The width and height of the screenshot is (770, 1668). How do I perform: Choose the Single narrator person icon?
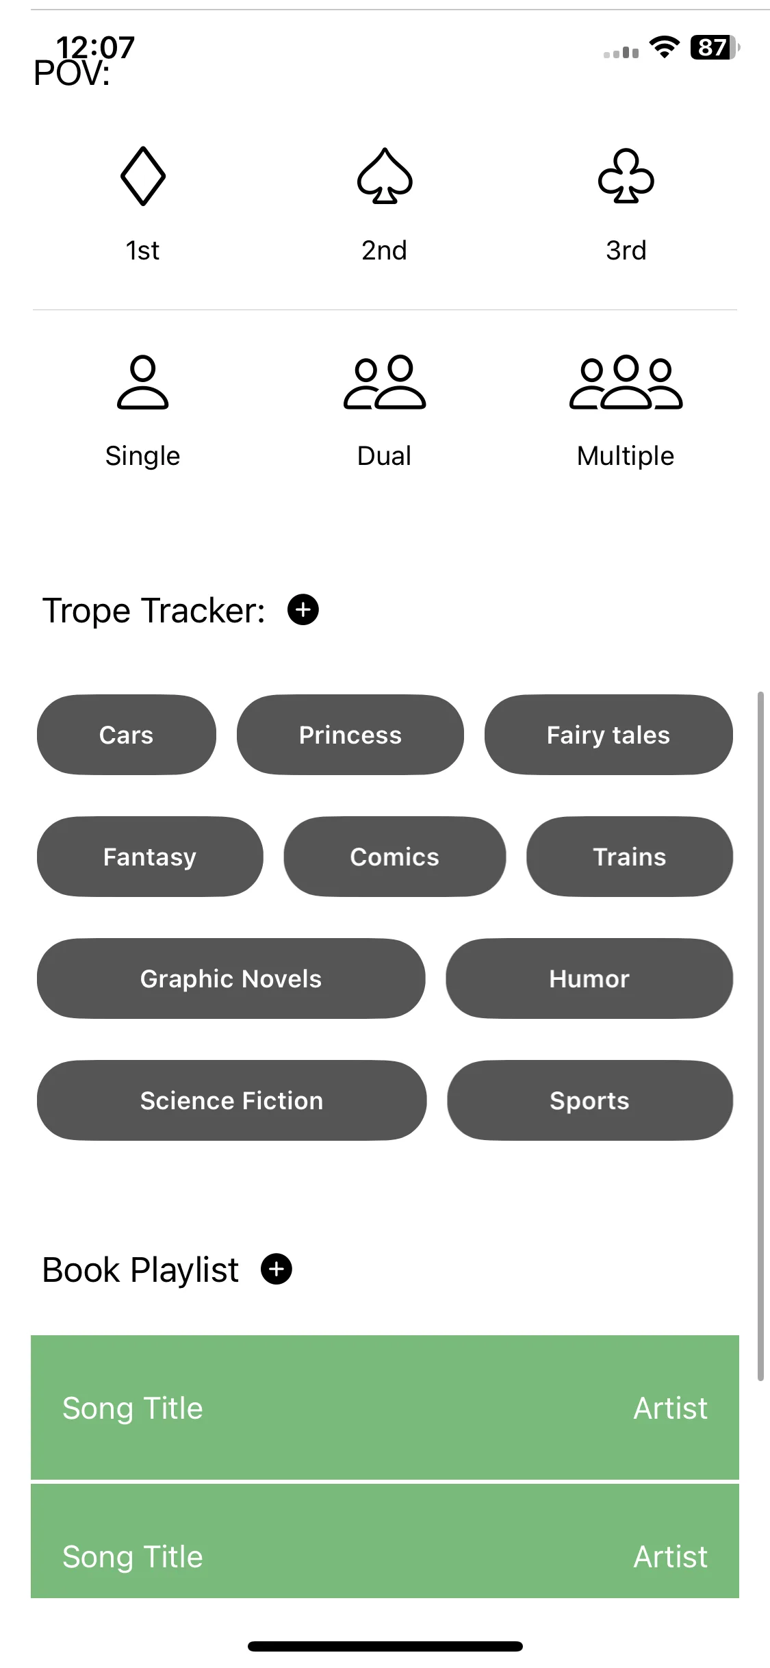(x=142, y=382)
